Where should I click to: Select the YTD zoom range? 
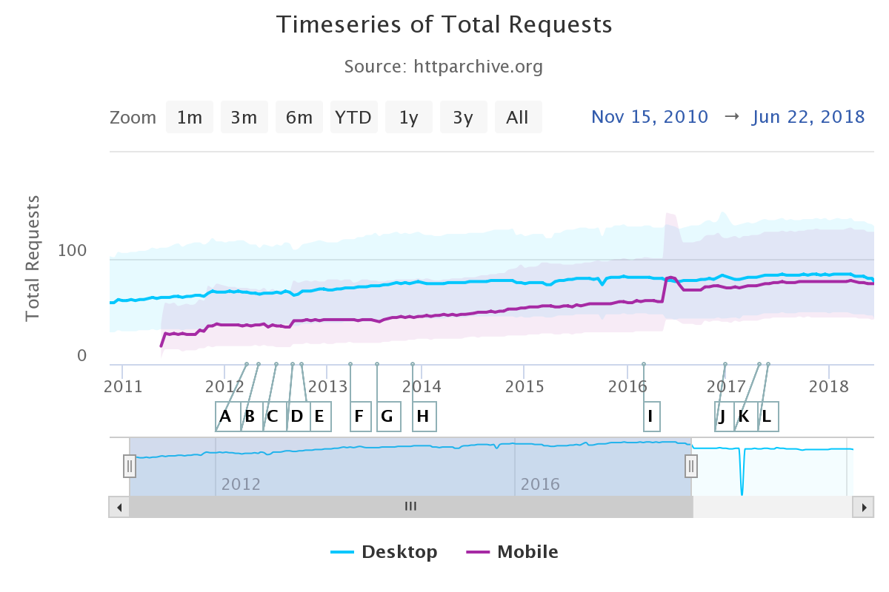354,116
